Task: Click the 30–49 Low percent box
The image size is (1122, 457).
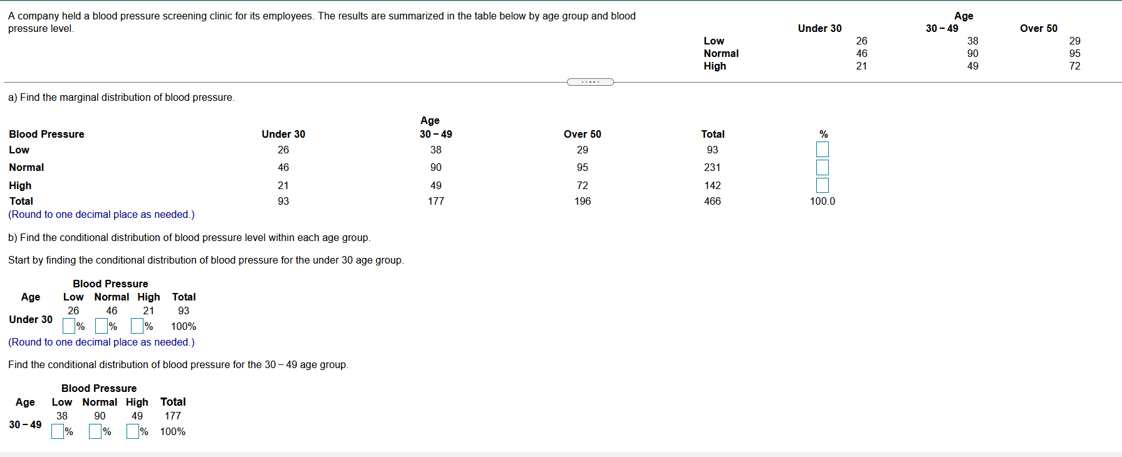Action: tap(58, 431)
